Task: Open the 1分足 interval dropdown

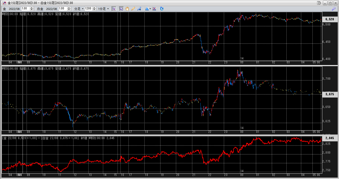Action: tap(103, 9)
